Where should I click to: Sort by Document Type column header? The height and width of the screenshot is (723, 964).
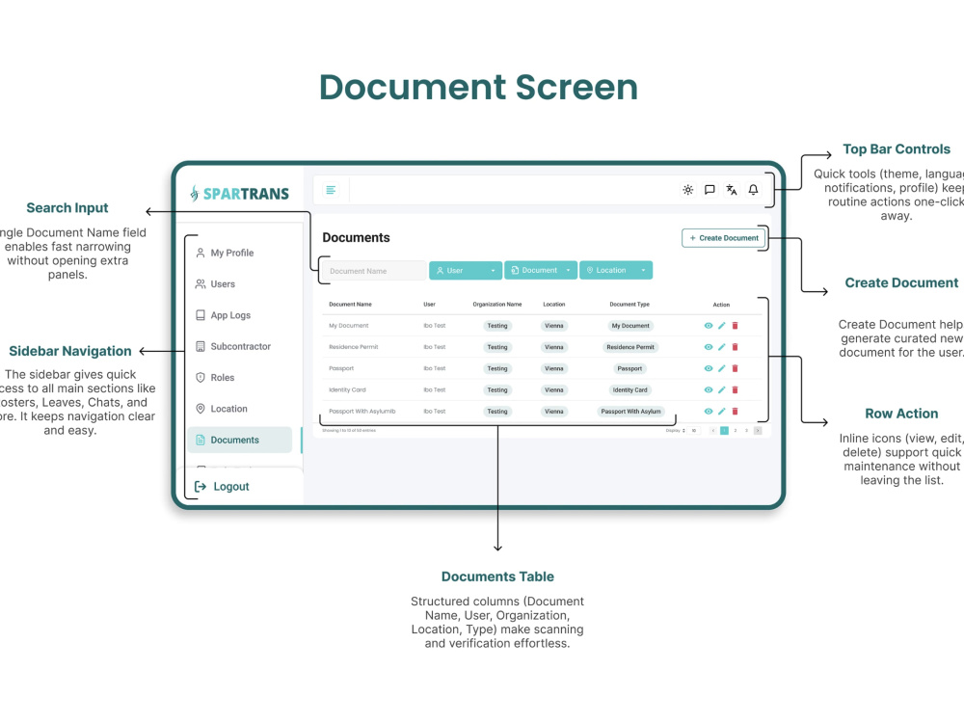tap(629, 305)
